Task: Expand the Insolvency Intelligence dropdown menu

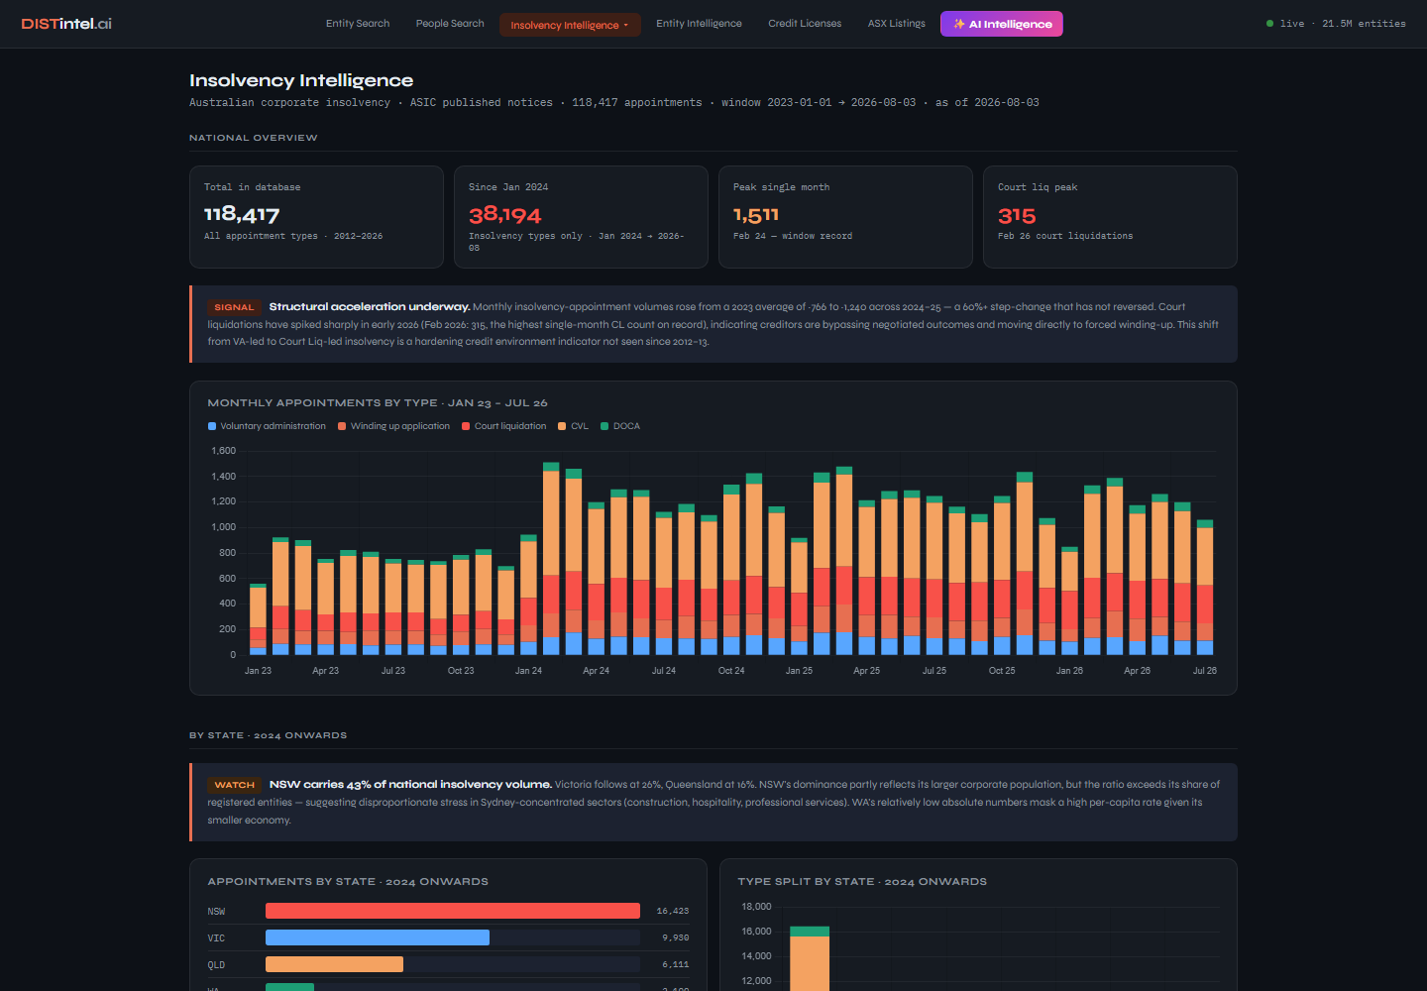Action: point(570,25)
